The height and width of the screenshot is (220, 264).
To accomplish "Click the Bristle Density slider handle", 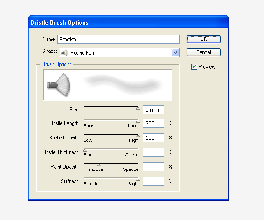I will coord(138,136).
